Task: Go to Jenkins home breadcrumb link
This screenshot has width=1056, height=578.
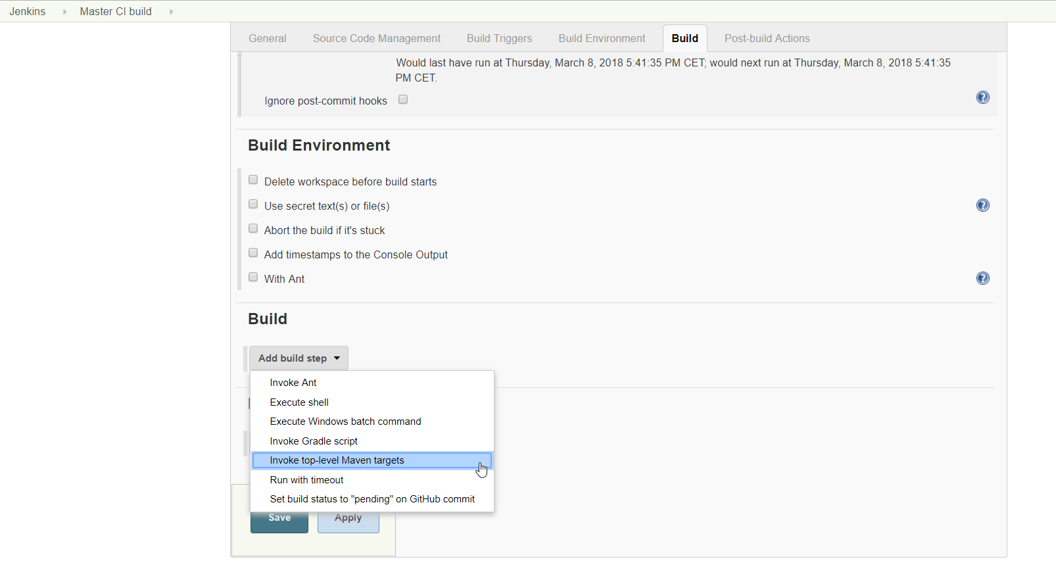Action: (x=28, y=12)
